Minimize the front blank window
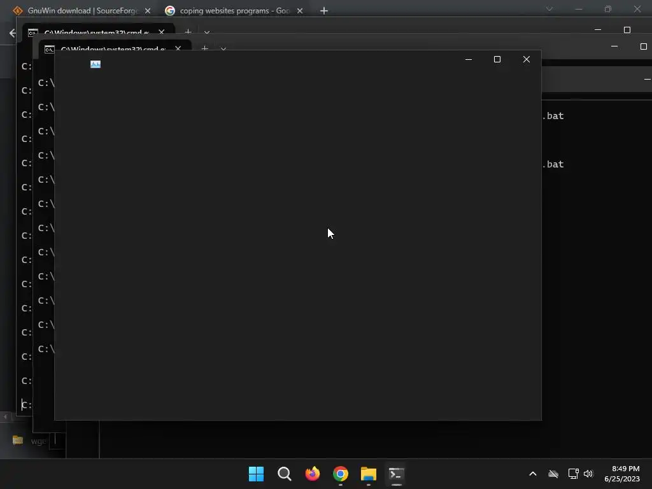Image resolution: width=652 pixels, height=489 pixels. (469, 59)
